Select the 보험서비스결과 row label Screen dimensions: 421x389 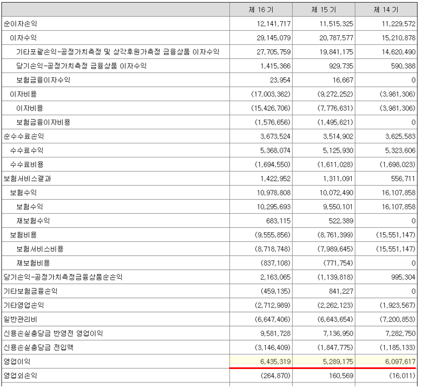click(x=27, y=179)
